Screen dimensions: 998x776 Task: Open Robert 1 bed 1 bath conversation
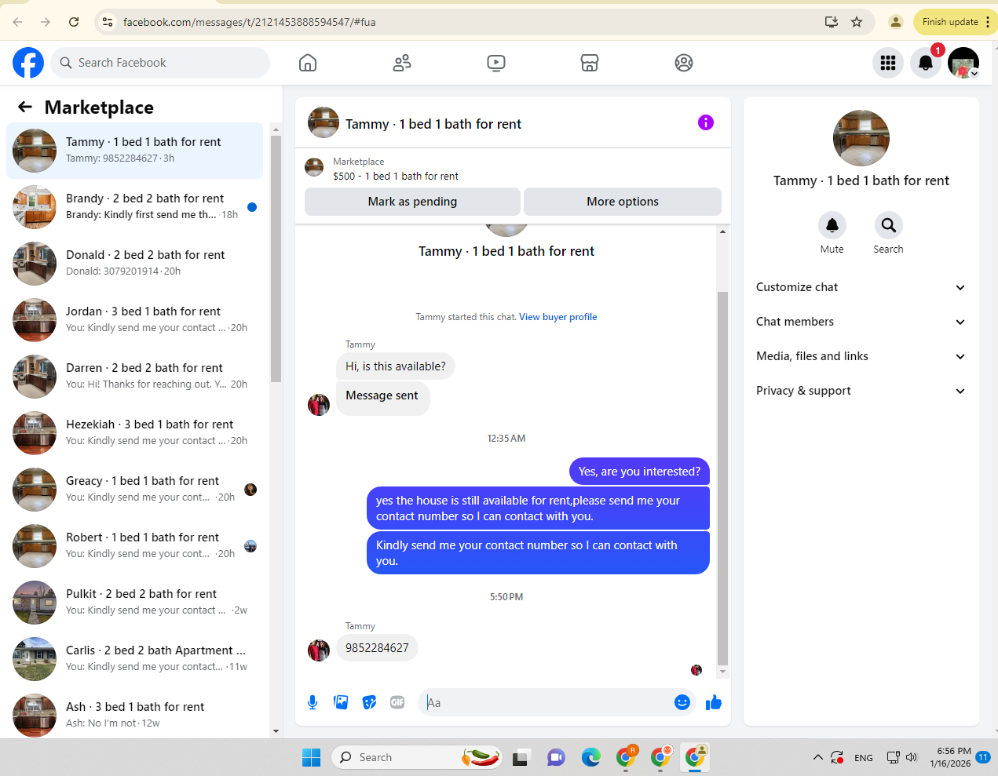point(135,546)
